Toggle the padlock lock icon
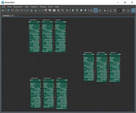 click(105, 10)
